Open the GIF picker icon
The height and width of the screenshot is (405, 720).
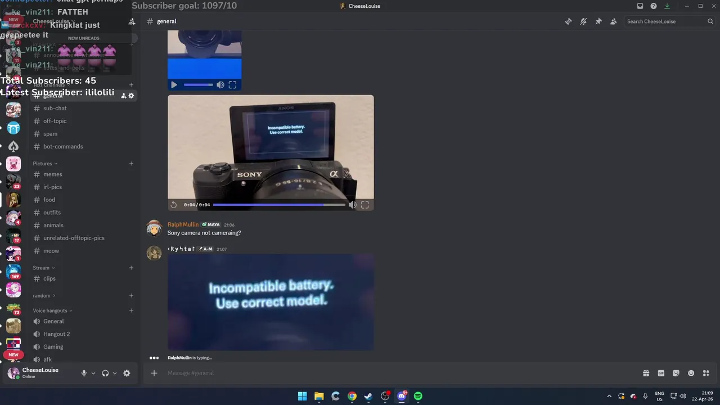click(661, 373)
